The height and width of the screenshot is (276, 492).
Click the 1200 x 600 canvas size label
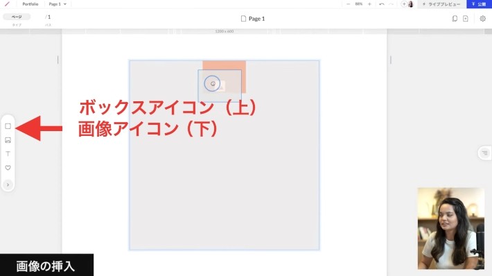tap(225, 31)
